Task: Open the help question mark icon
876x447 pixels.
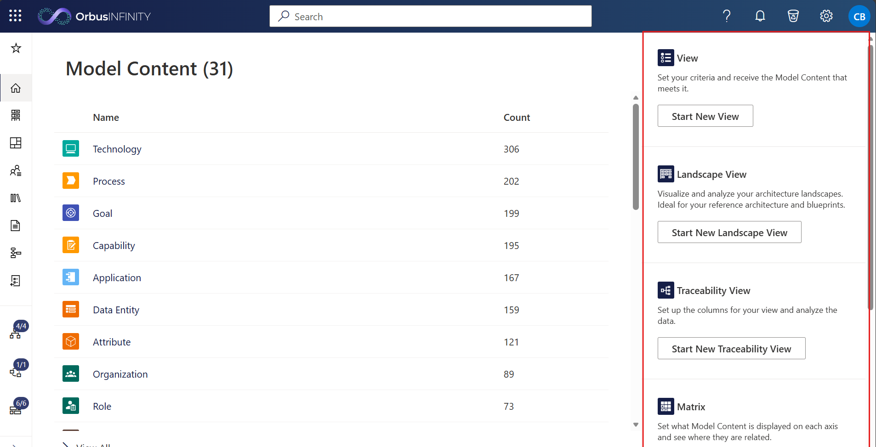Action: point(727,16)
